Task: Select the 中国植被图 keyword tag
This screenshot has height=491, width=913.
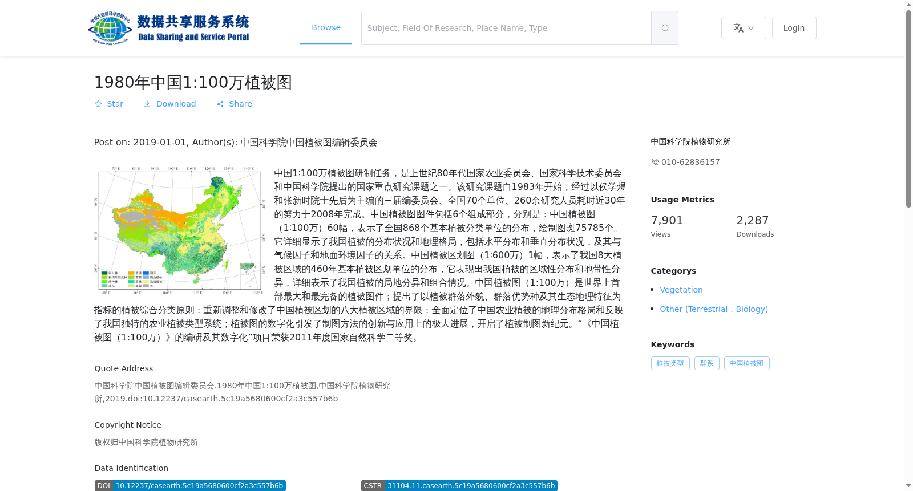Action: [746, 363]
